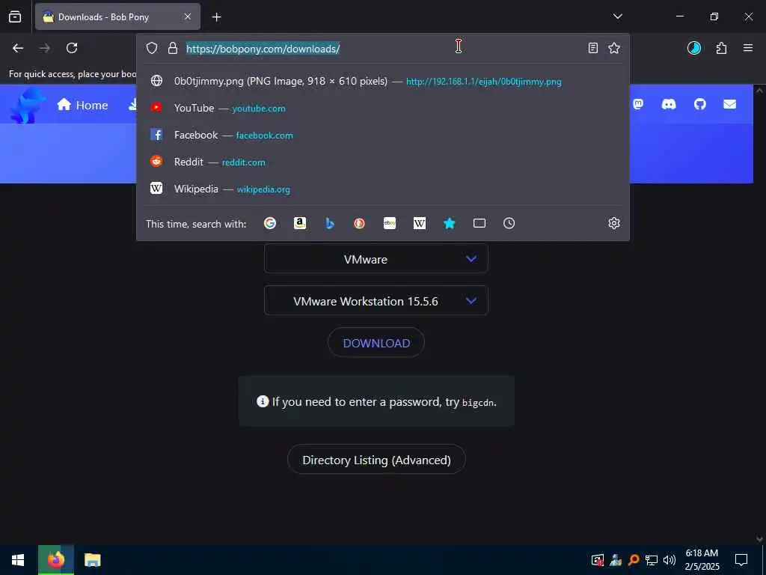
Task: Search with Bing engine icon
Action: coord(330,223)
